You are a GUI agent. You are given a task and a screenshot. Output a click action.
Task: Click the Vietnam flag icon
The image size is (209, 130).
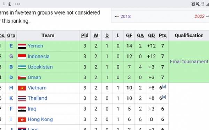click(x=22, y=88)
